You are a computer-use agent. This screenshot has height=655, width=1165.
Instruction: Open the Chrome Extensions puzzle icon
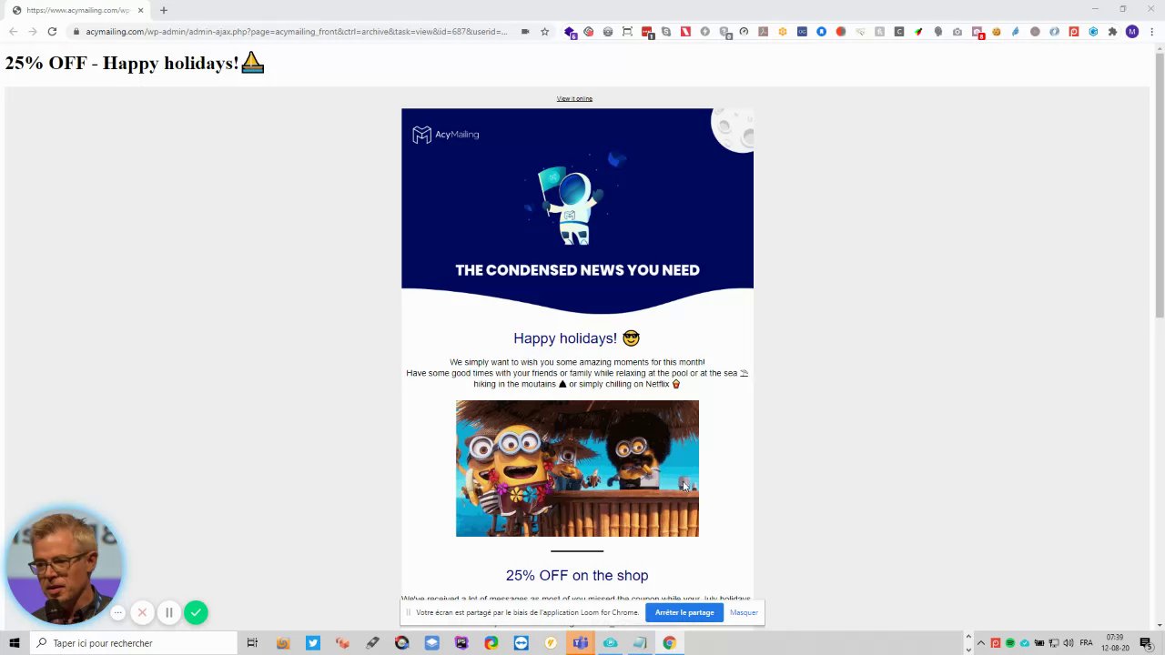[x=1112, y=32]
